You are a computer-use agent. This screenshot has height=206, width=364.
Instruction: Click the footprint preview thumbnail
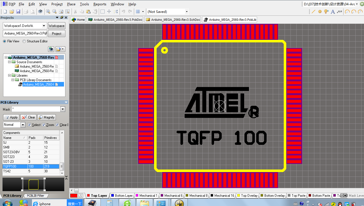click(x=34, y=184)
